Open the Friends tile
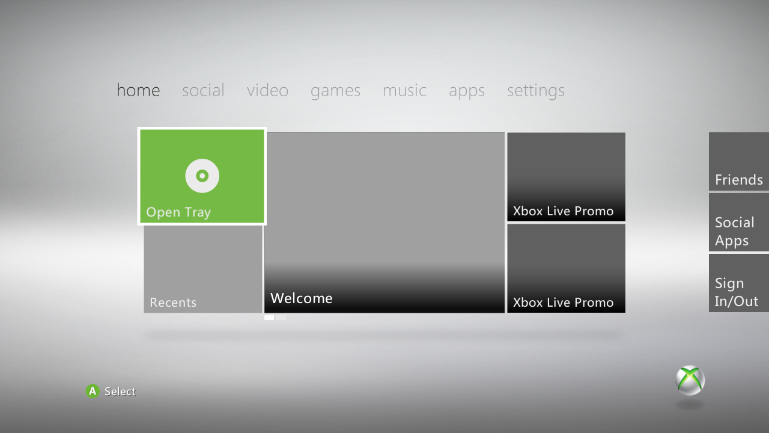Screen dimensions: 769x433 [739, 161]
